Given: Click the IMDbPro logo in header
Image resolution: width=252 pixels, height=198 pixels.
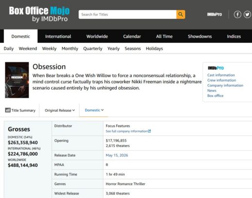Looking at the screenshot, I should click(214, 15).
